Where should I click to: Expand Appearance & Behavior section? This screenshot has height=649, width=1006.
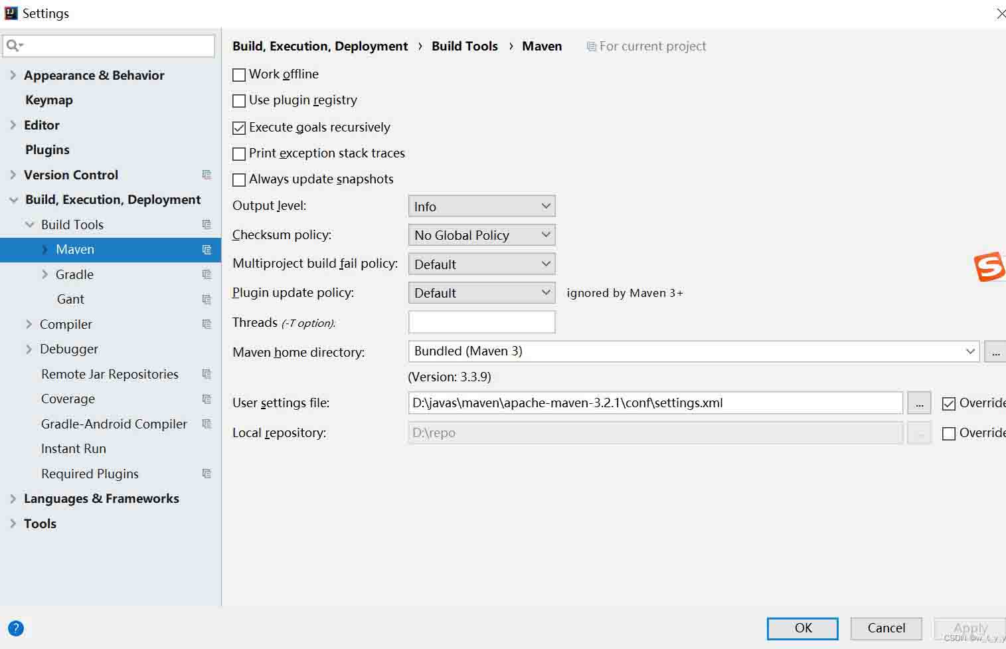pyautogui.click(x=13, y=75)
